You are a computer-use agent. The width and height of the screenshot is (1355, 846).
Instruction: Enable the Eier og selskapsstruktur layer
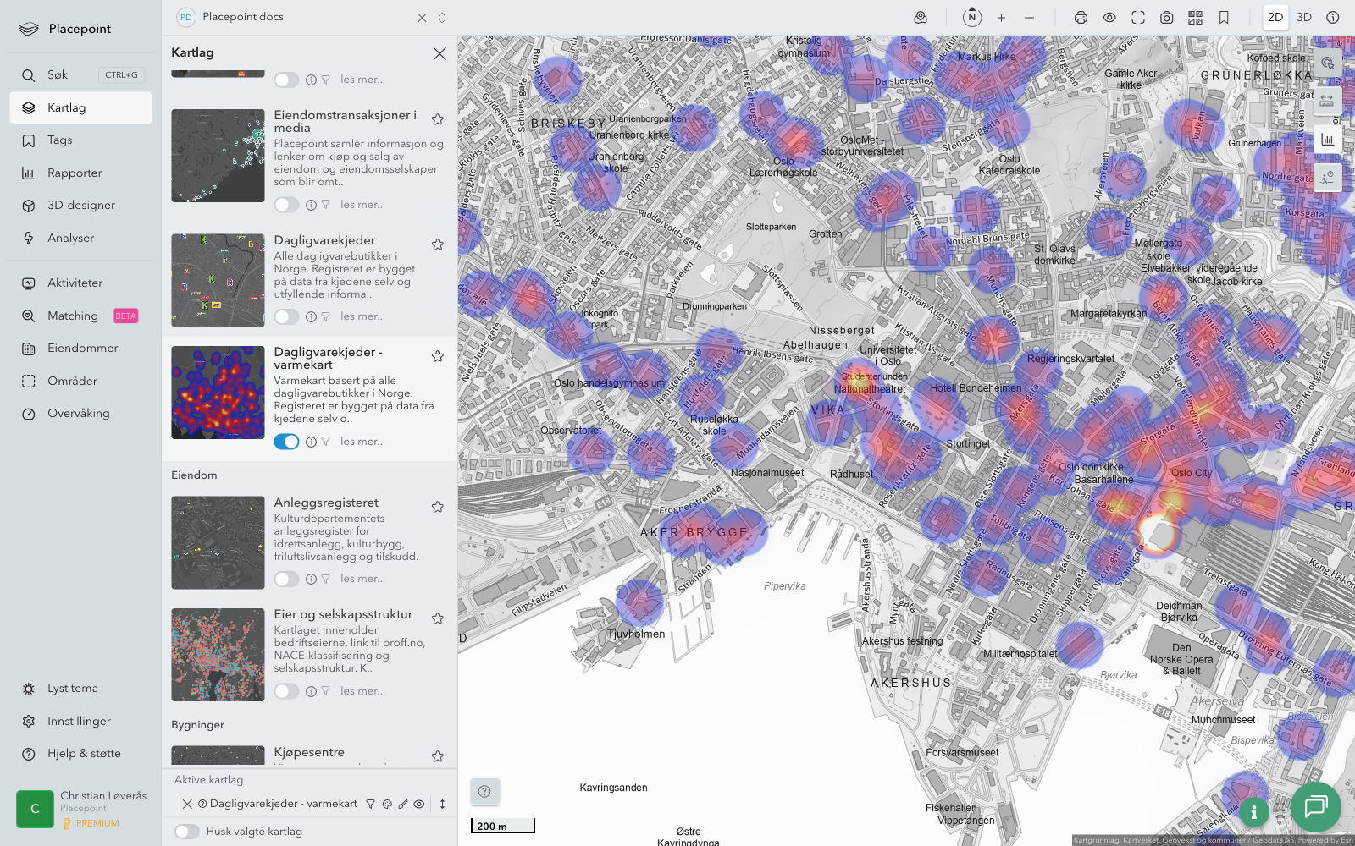(286, 691)
